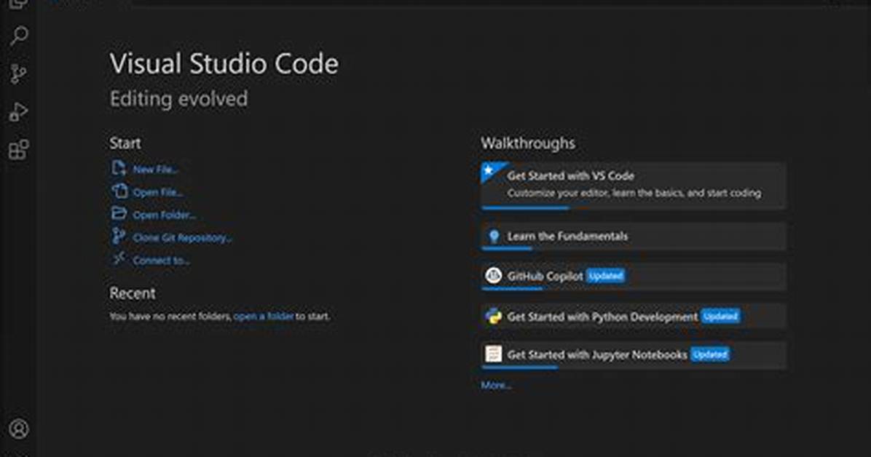Open the Search view in activity bar
The height and width of the screenshot is (457, 871).
coord(18,36)
